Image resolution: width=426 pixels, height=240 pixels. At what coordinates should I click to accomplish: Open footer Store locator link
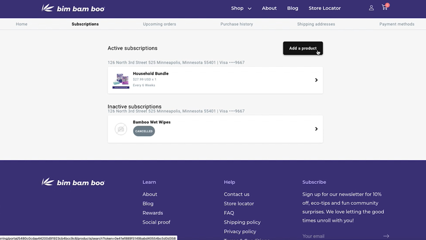tap(239, 204)
